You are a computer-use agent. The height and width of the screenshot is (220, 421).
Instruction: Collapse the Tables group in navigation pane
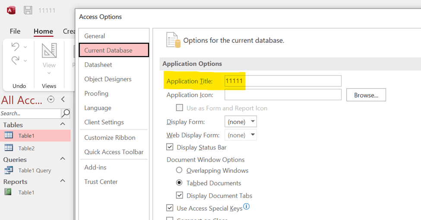click(x=63, y=124)
